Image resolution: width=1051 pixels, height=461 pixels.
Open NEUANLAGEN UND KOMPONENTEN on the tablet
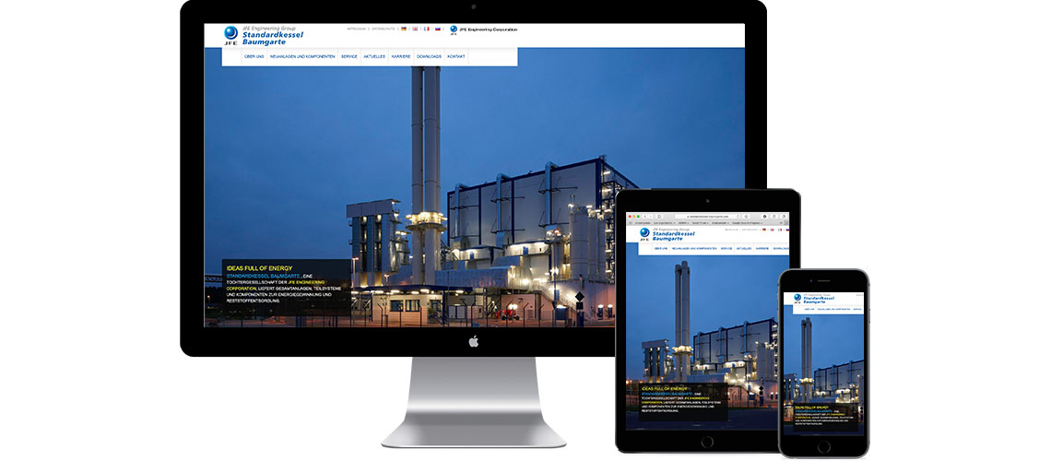tap(694, 249)
